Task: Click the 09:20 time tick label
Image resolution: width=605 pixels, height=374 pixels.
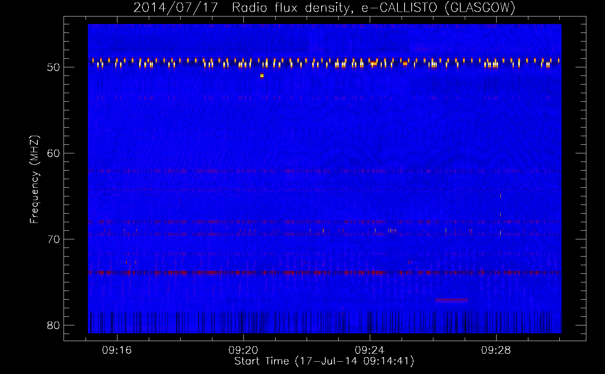Action: (x=243, y=350)
